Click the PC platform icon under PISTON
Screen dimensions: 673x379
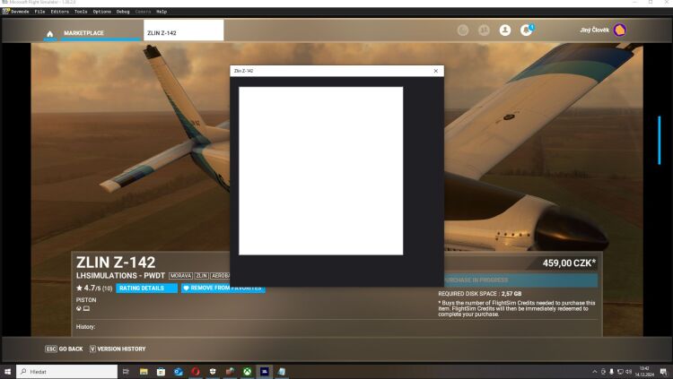click(x=86, y=308)
